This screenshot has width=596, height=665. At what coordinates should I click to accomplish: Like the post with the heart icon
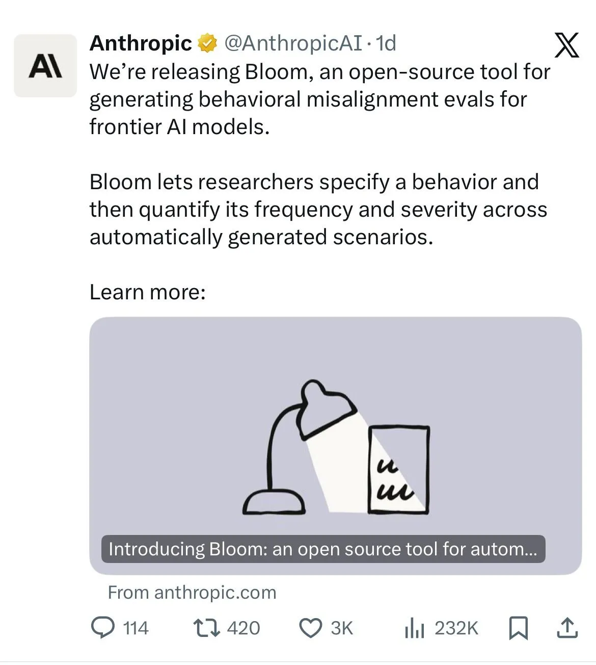pyautogui.click(x=310, y=628)
